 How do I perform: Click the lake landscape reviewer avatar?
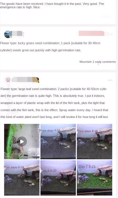pyautogui.click(x=8, y=34)
